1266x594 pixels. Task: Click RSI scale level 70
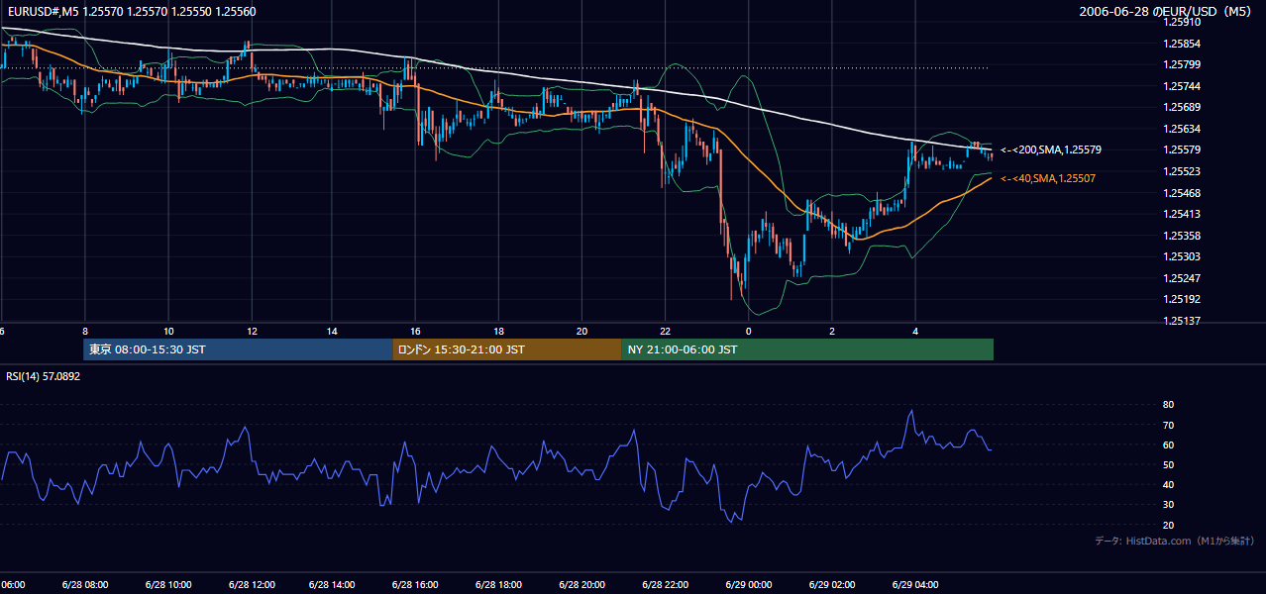pos(1168,425)
